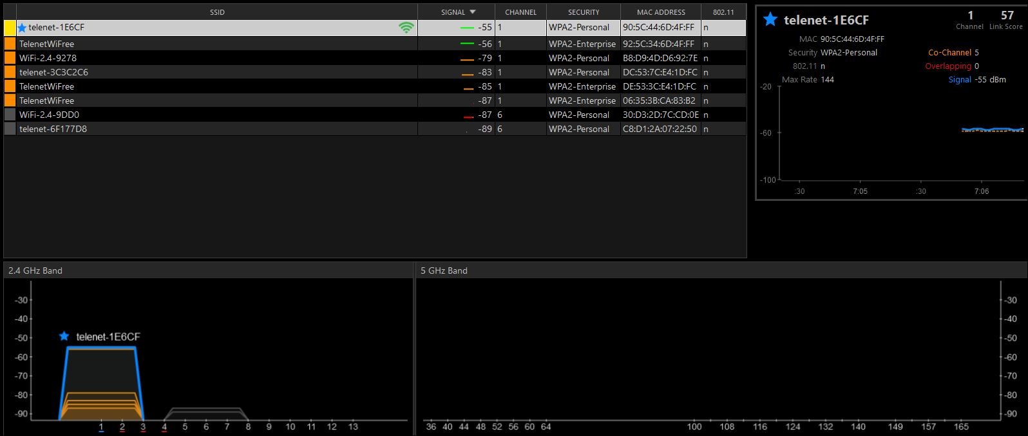Click the orange swatch beside telenet-3C3C2C6
The width and height of the screenshot is (1028, 436).
click(x=10, y=72)
